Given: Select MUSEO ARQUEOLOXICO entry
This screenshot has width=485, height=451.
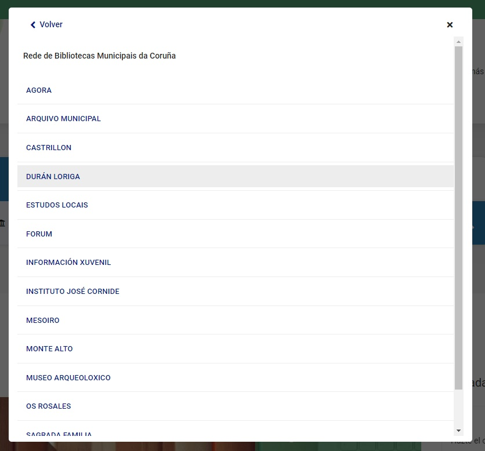Looking at the screenshot, I should (68, 378).
